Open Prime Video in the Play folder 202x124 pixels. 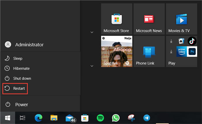[x=182, y=52]
